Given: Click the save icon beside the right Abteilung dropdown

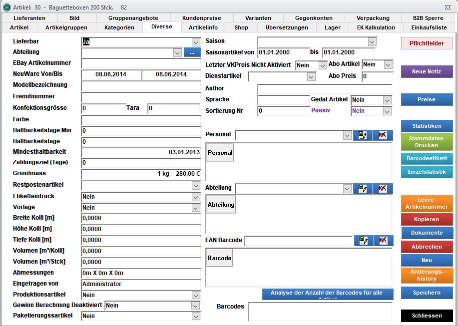Looking at the screenshot, I should (363, 188).
